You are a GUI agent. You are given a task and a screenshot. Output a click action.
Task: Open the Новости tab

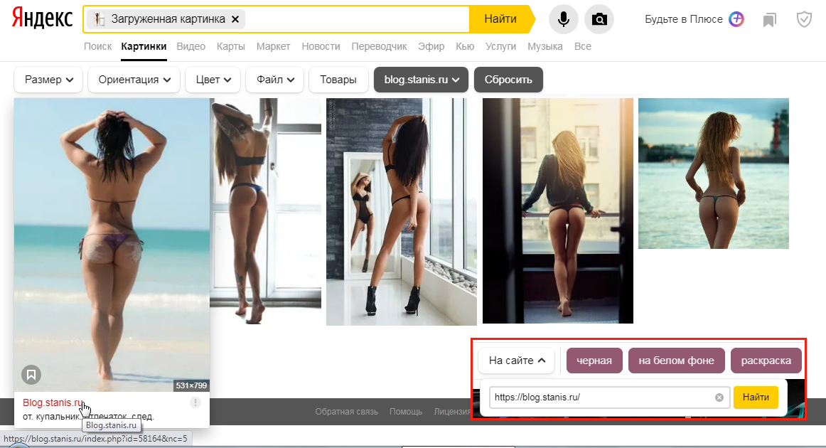coord(321,46)
